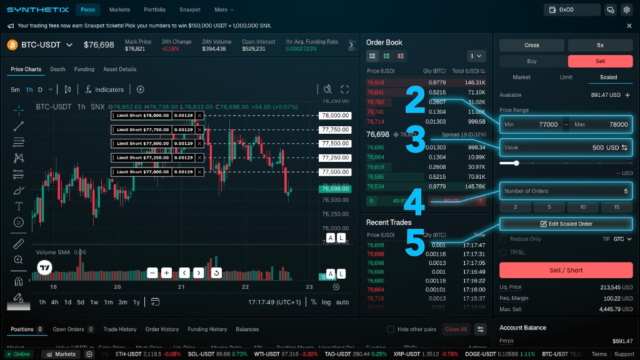Click the swap USD currency icon in Value
Viewport: 640px width, 360px height.
(x=624, y=147)
